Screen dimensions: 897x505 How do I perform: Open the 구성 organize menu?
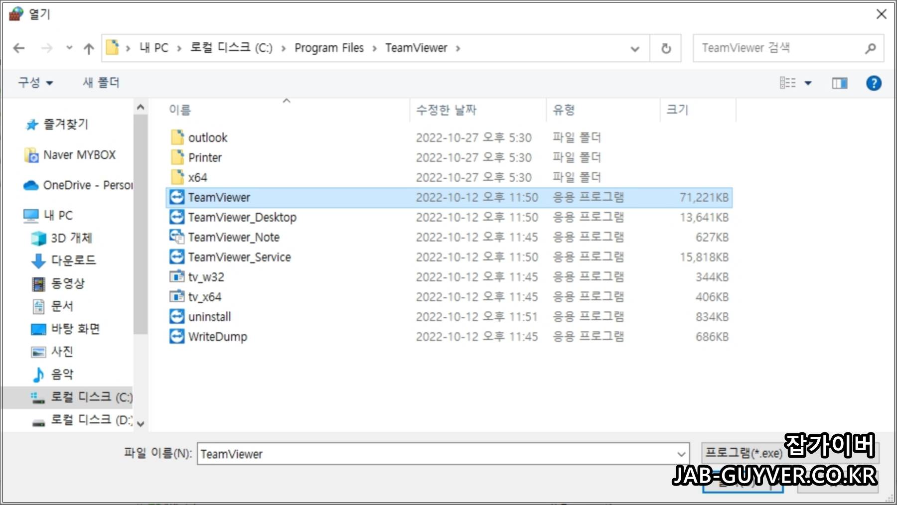(x=35, y=83)
